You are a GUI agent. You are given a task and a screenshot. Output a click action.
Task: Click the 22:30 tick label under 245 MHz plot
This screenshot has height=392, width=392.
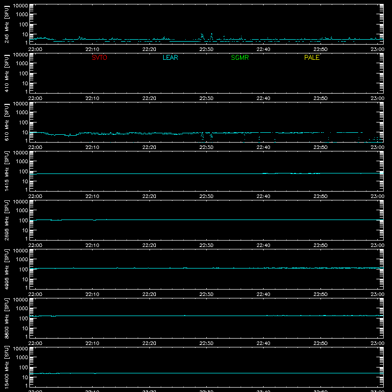pos(206,49)
